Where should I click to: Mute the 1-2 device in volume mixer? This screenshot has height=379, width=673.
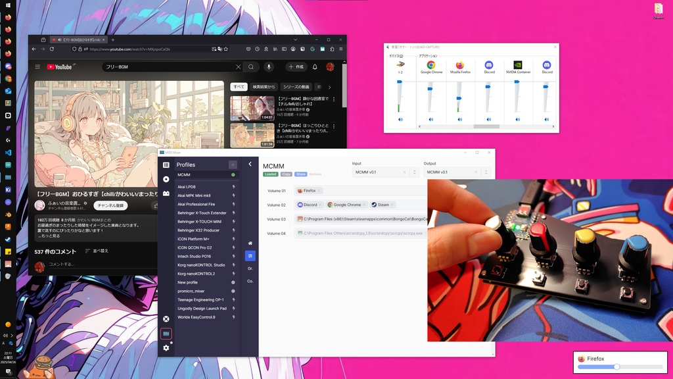[400, 120]
